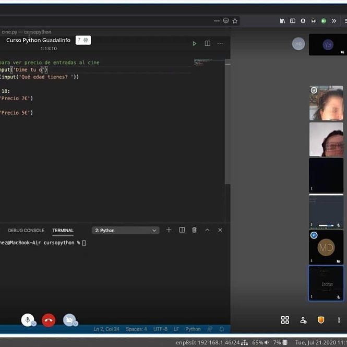The height and width of the screenshot is (347, 347).
Task: Save page to Pocket
Action: tap(226, 21)
